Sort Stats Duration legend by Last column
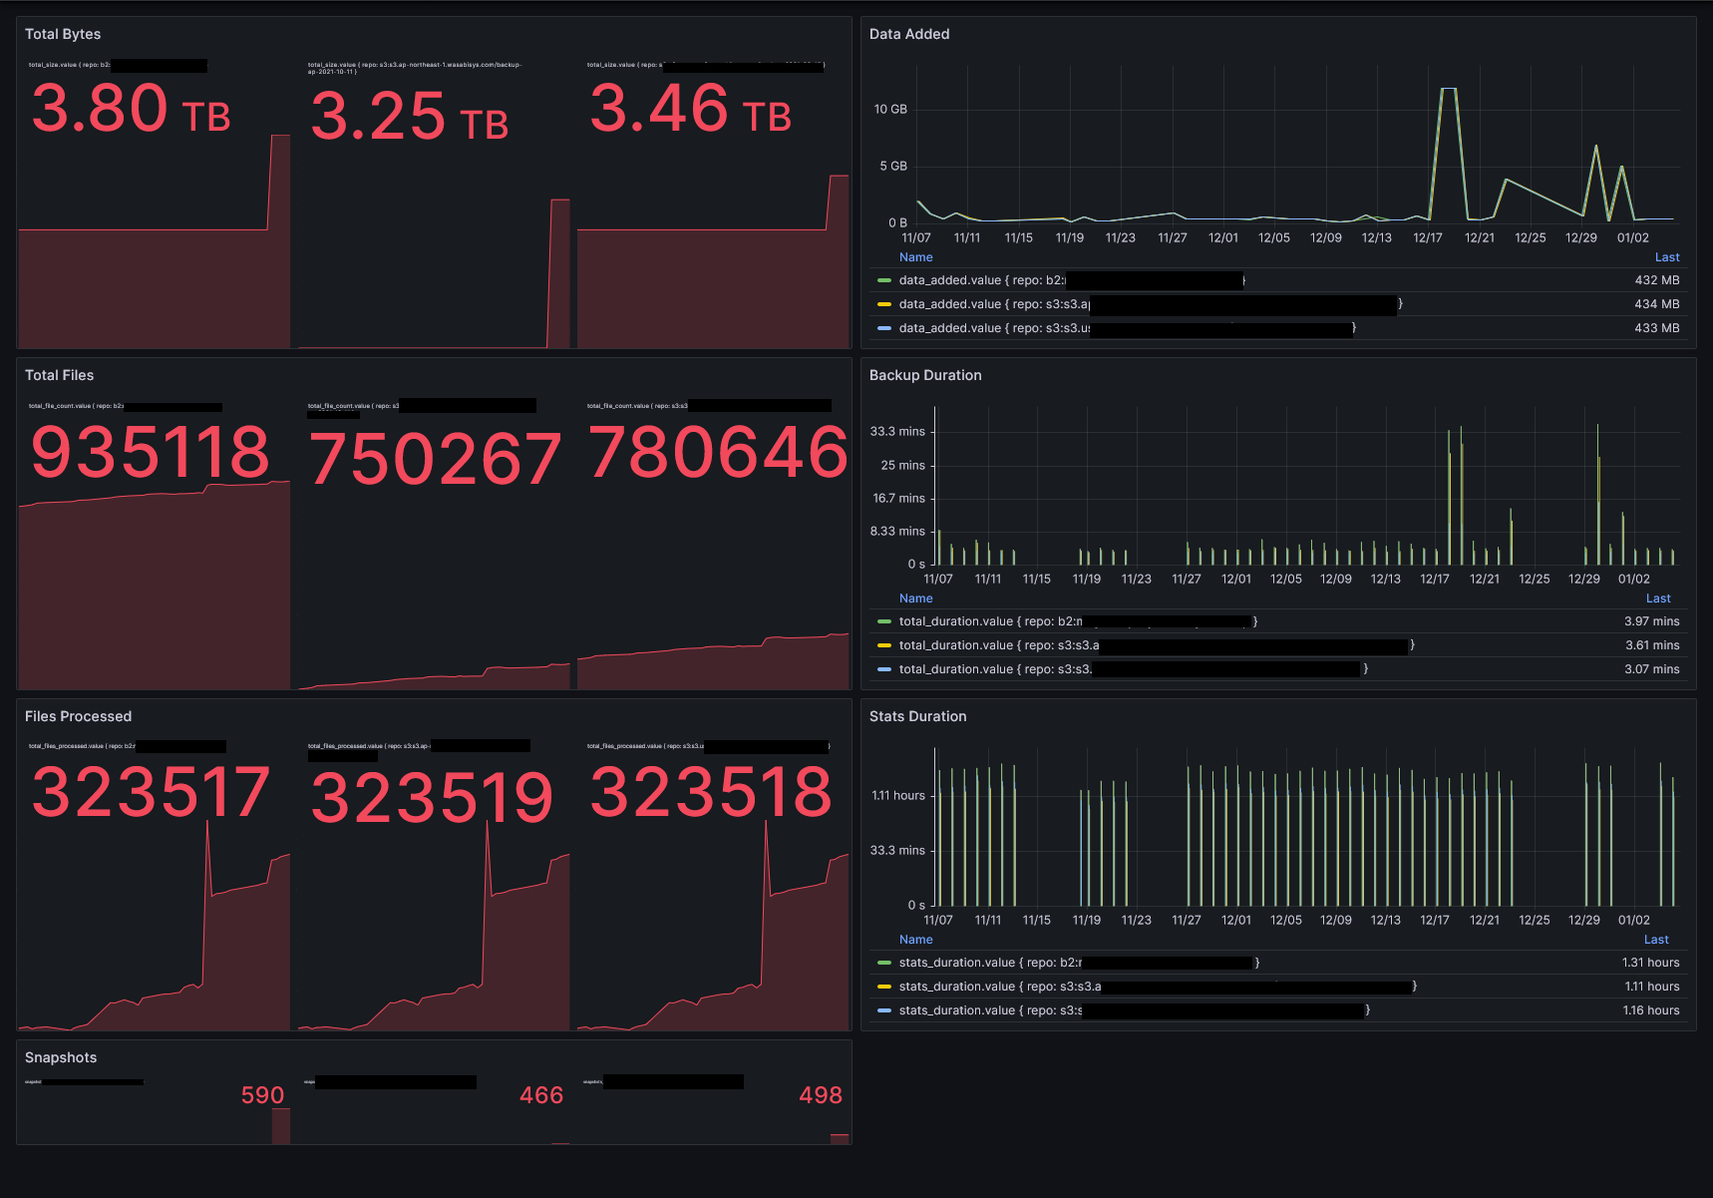The width and height of the screenshot is (1713, 1198). coord(1656,940)
